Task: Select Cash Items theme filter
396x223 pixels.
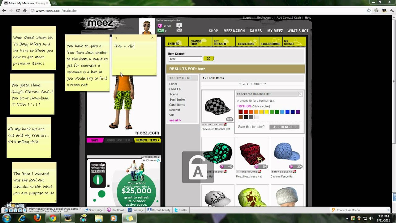Action: [x=177, y=105]
